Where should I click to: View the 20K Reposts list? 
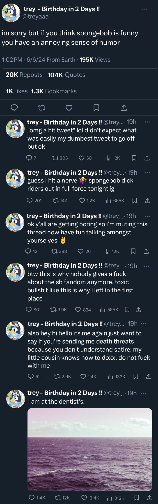point(24,75)
